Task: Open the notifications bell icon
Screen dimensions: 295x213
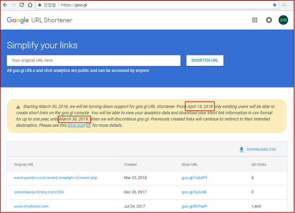Action: [269, 20]
